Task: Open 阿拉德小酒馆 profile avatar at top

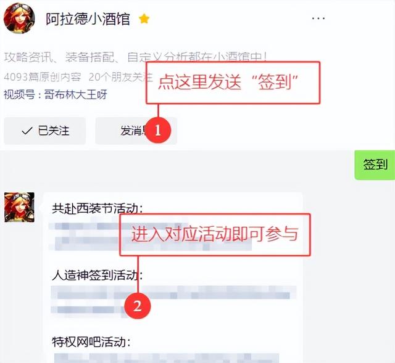Action: point(19,18)
